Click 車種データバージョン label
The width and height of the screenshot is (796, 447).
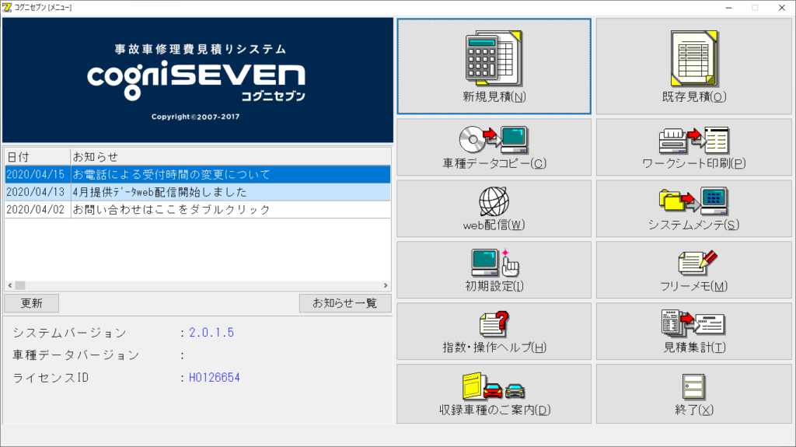[76, 355]
